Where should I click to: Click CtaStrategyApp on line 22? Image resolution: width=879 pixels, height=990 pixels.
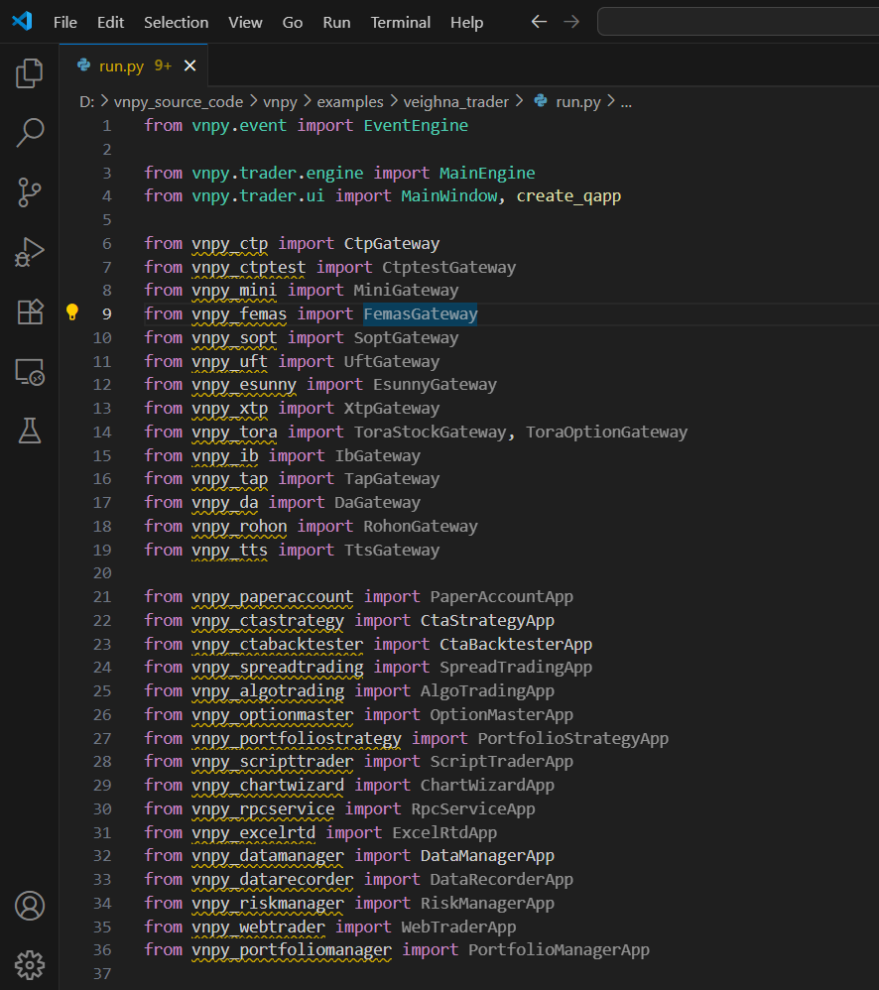click(487, 621)
